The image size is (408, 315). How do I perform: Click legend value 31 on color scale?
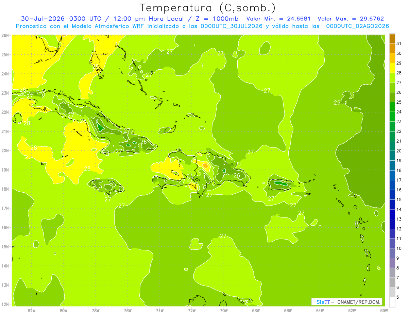coord(399,43)
